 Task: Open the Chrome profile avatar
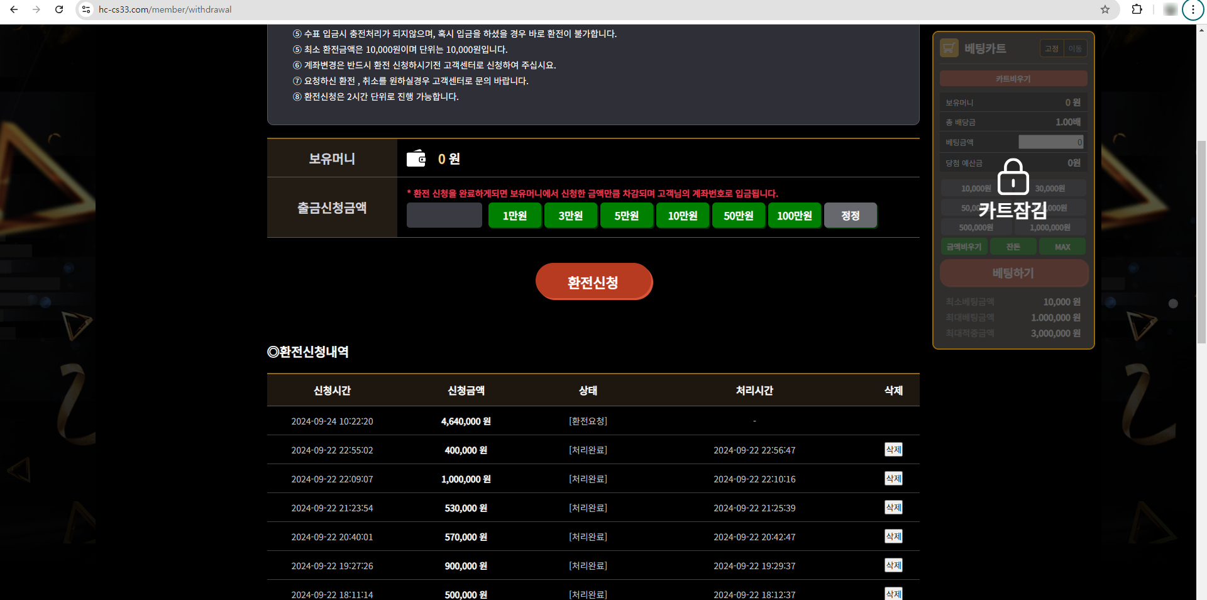coord(1170,9)
